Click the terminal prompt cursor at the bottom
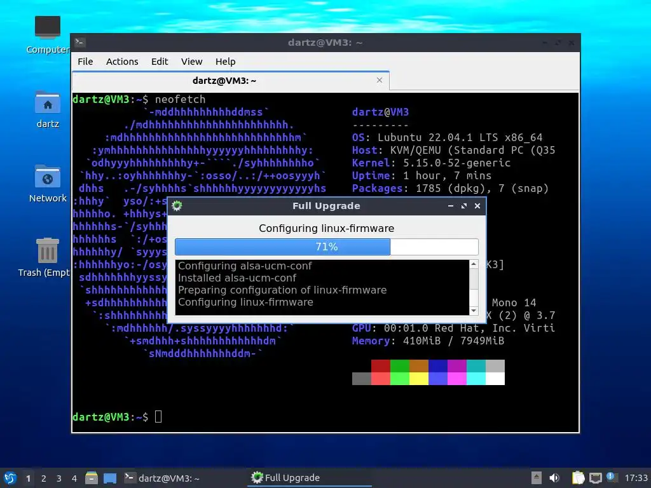Image resolution: width=651 pixels, height=488 pixels. [158, 417]
